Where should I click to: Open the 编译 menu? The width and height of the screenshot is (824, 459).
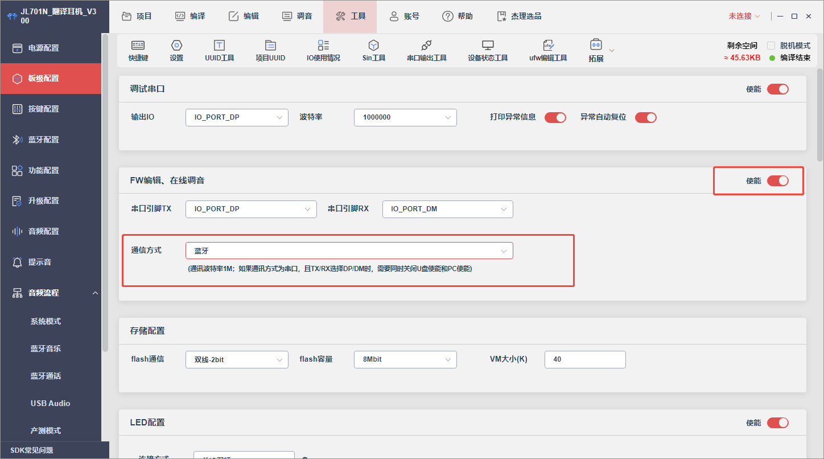pyautogui.click(x=190, y=16)
